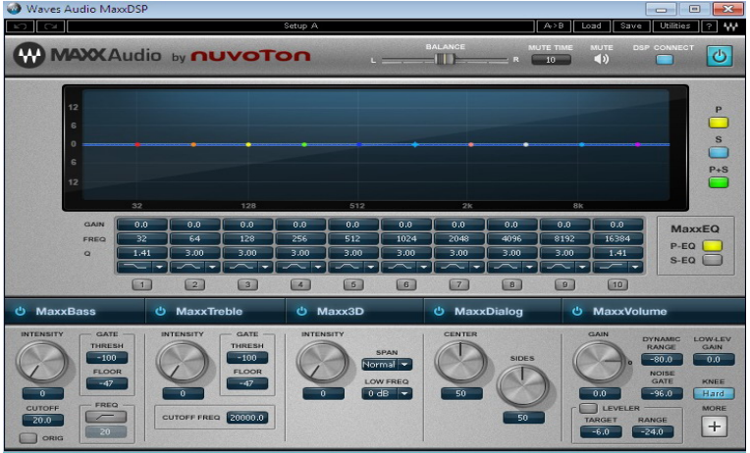
Task: Click the undo arrow button
Action: click(20, 25)
